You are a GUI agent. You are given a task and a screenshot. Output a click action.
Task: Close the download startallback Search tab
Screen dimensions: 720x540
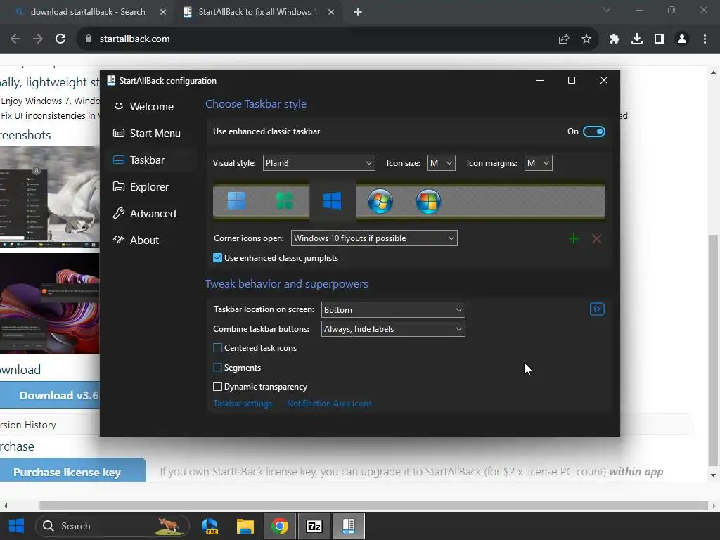[x=163, y=12]
